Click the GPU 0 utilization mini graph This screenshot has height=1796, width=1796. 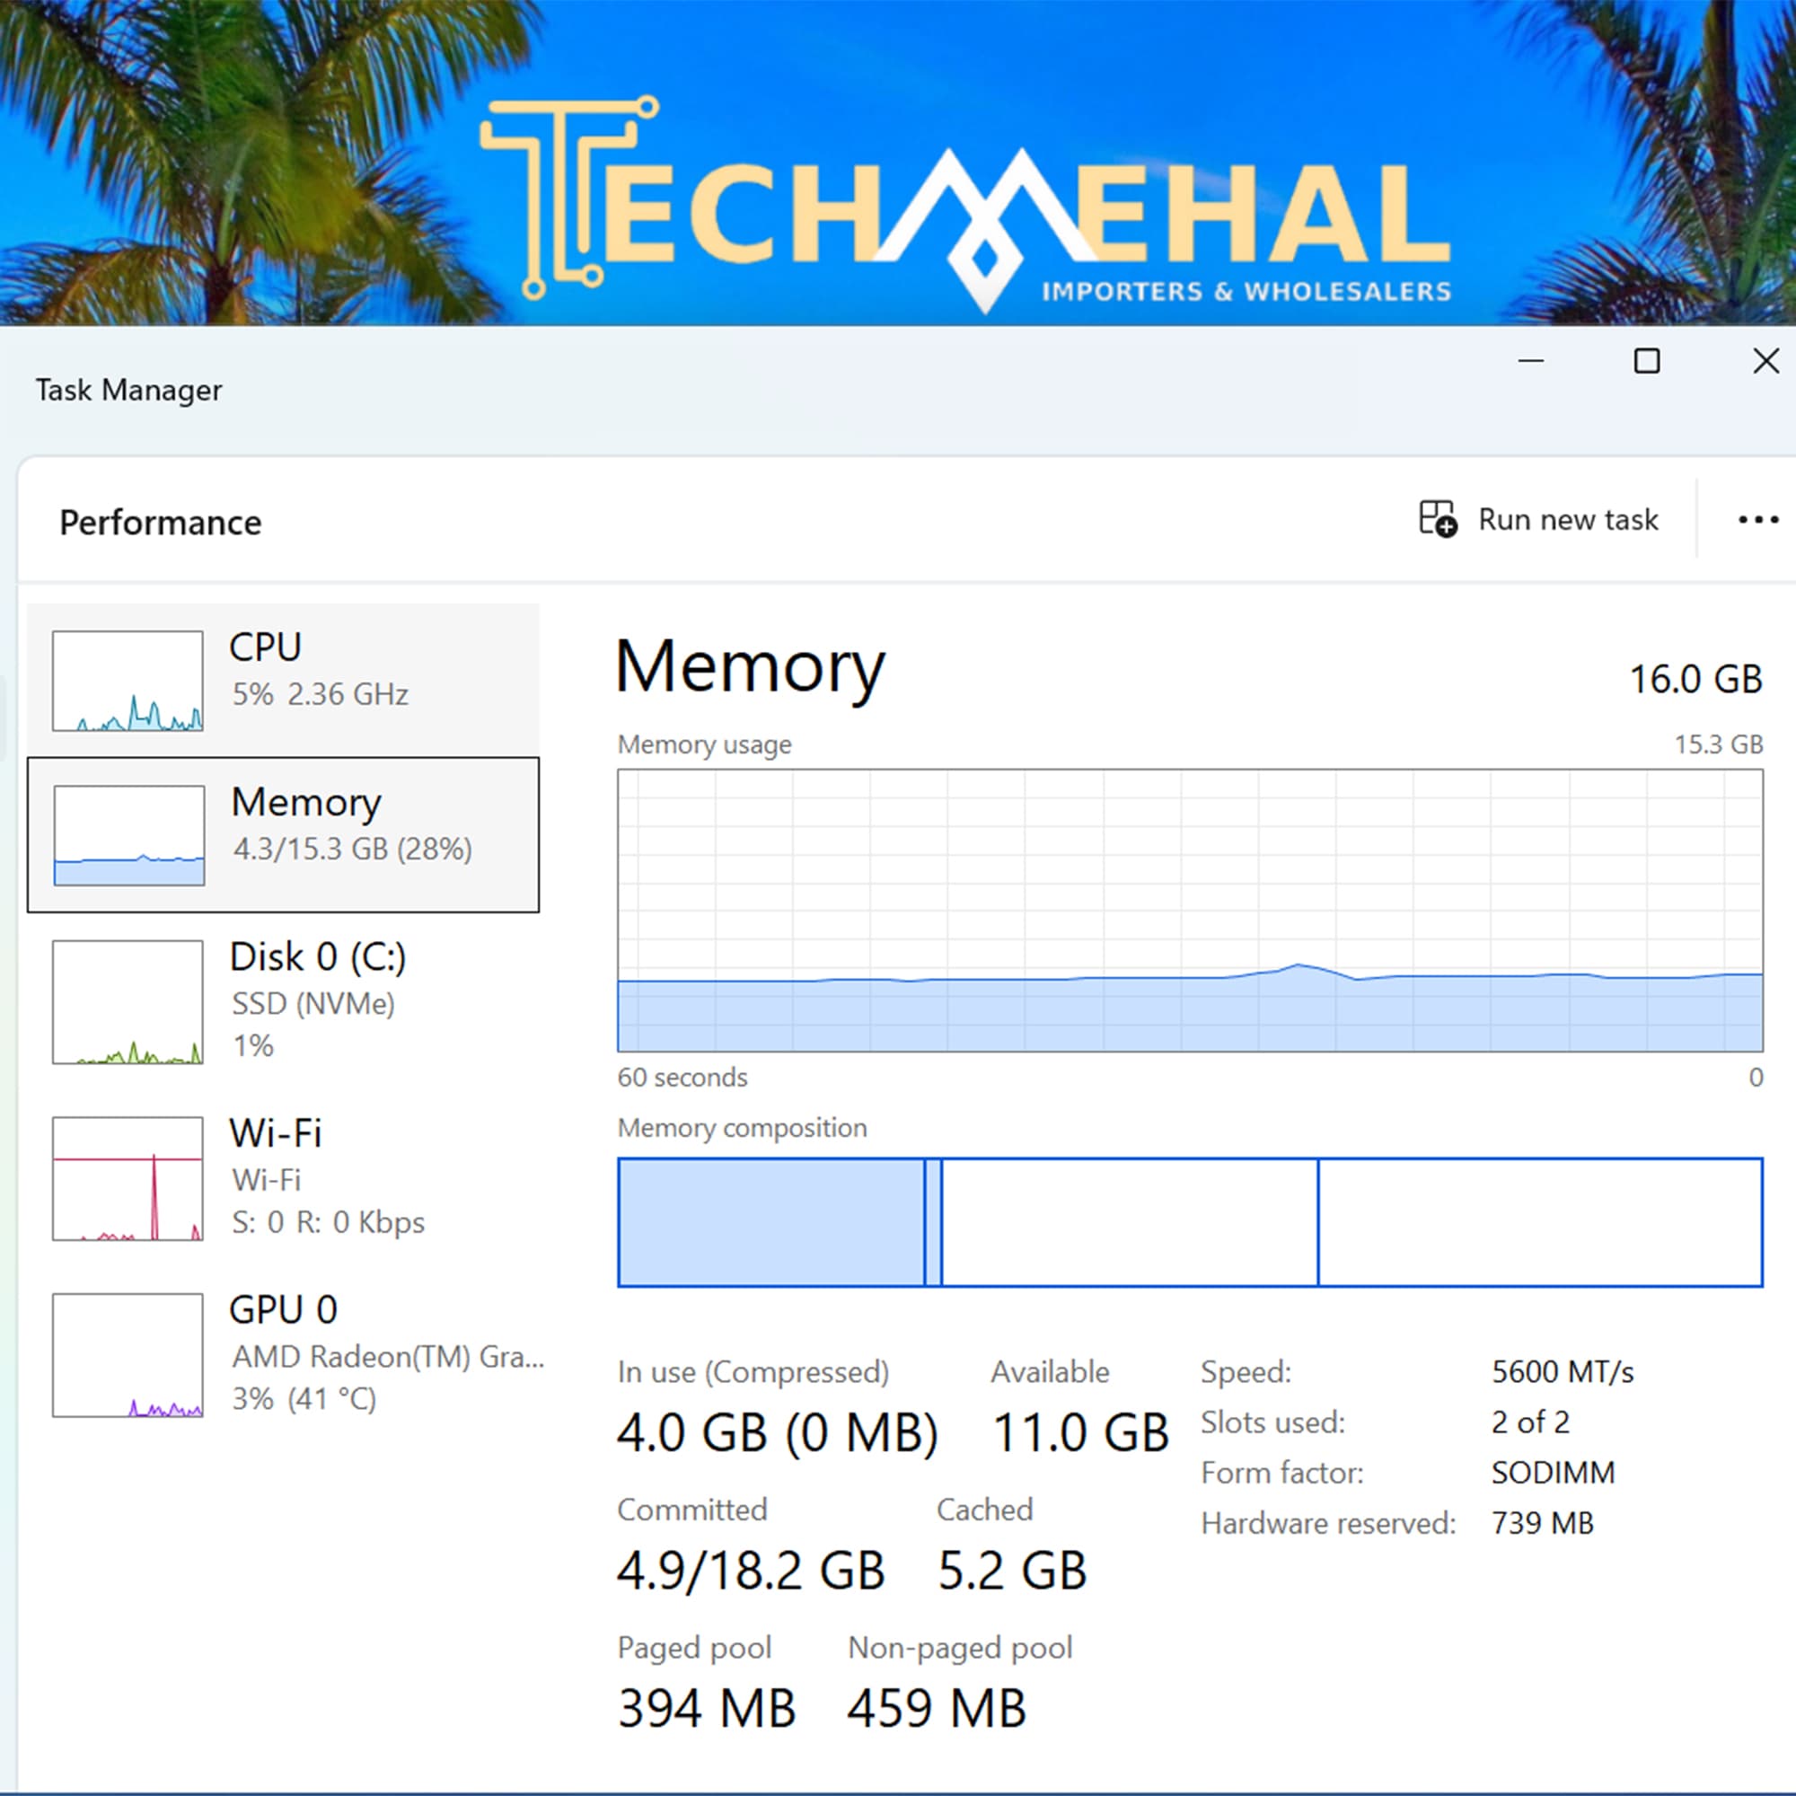128,1355
